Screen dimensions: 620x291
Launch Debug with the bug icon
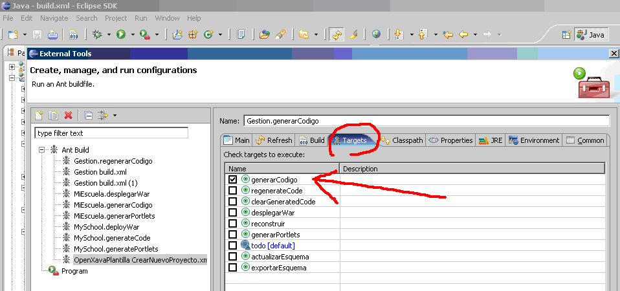click(x=96, y=35)
